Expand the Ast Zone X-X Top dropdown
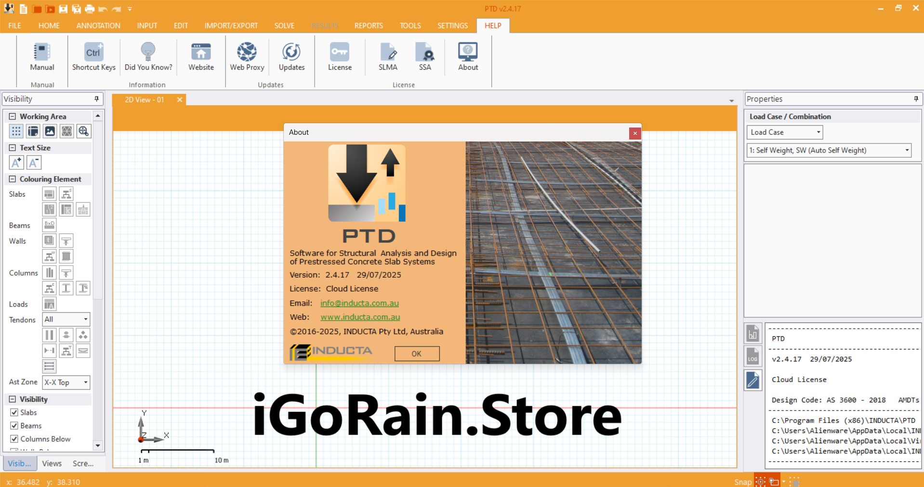 (x=66, y=382)
